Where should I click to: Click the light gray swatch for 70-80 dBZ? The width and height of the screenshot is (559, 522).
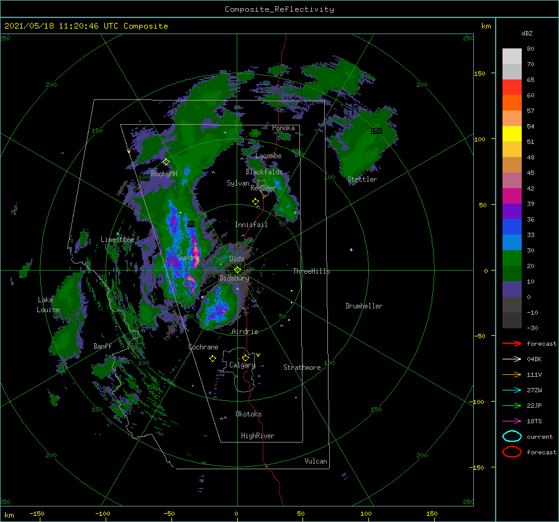(512, 56)
